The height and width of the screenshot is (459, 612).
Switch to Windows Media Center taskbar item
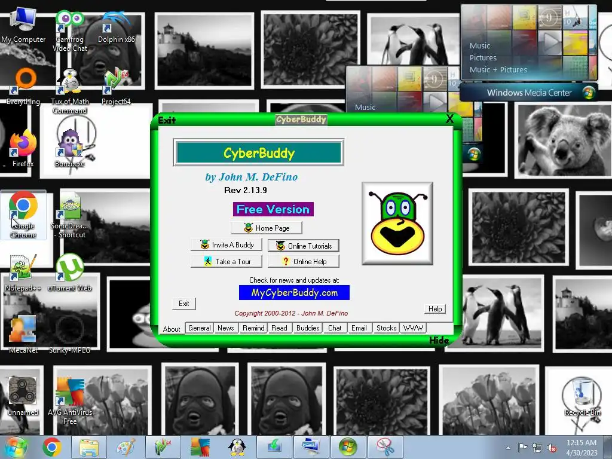pos(348,447)
